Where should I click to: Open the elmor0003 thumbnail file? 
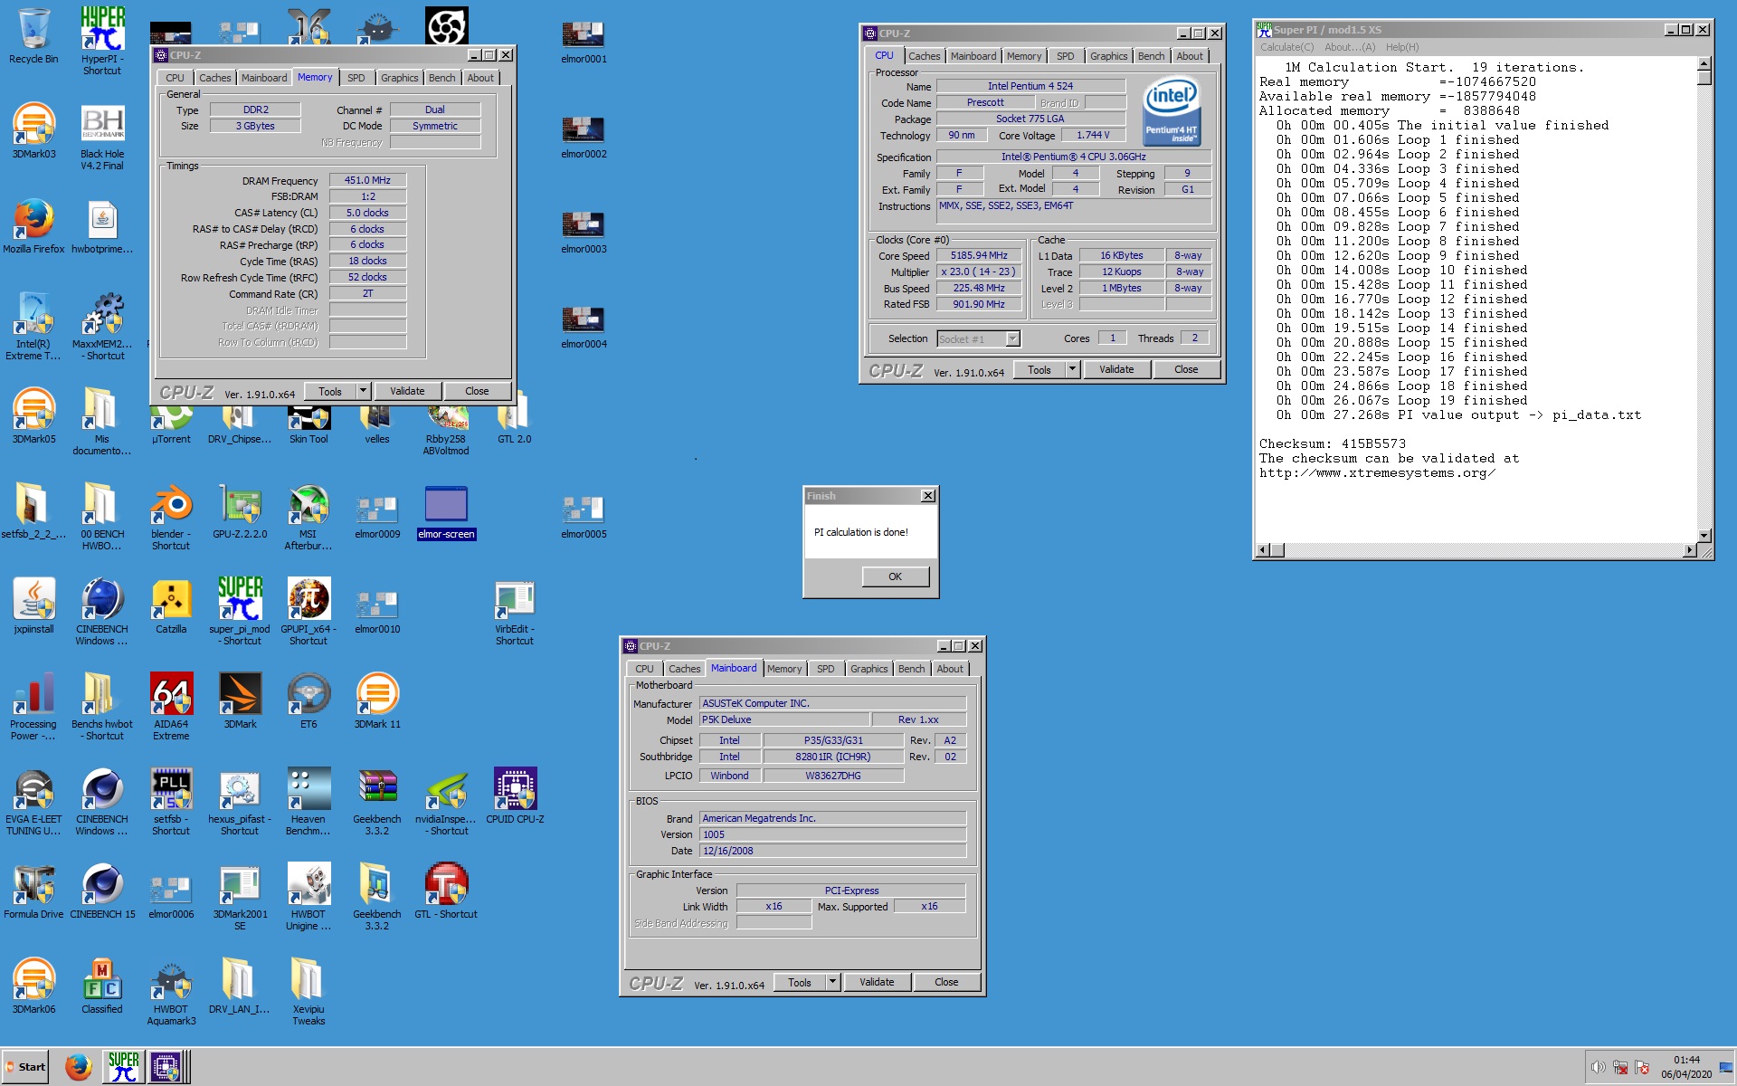click(584, 232)
